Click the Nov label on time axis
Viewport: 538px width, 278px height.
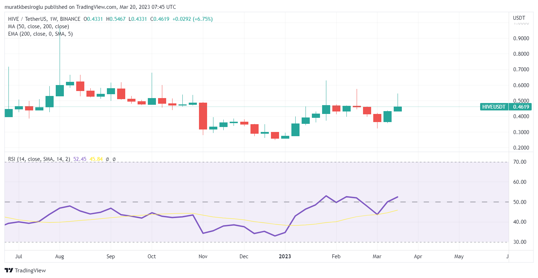point(203,256)
